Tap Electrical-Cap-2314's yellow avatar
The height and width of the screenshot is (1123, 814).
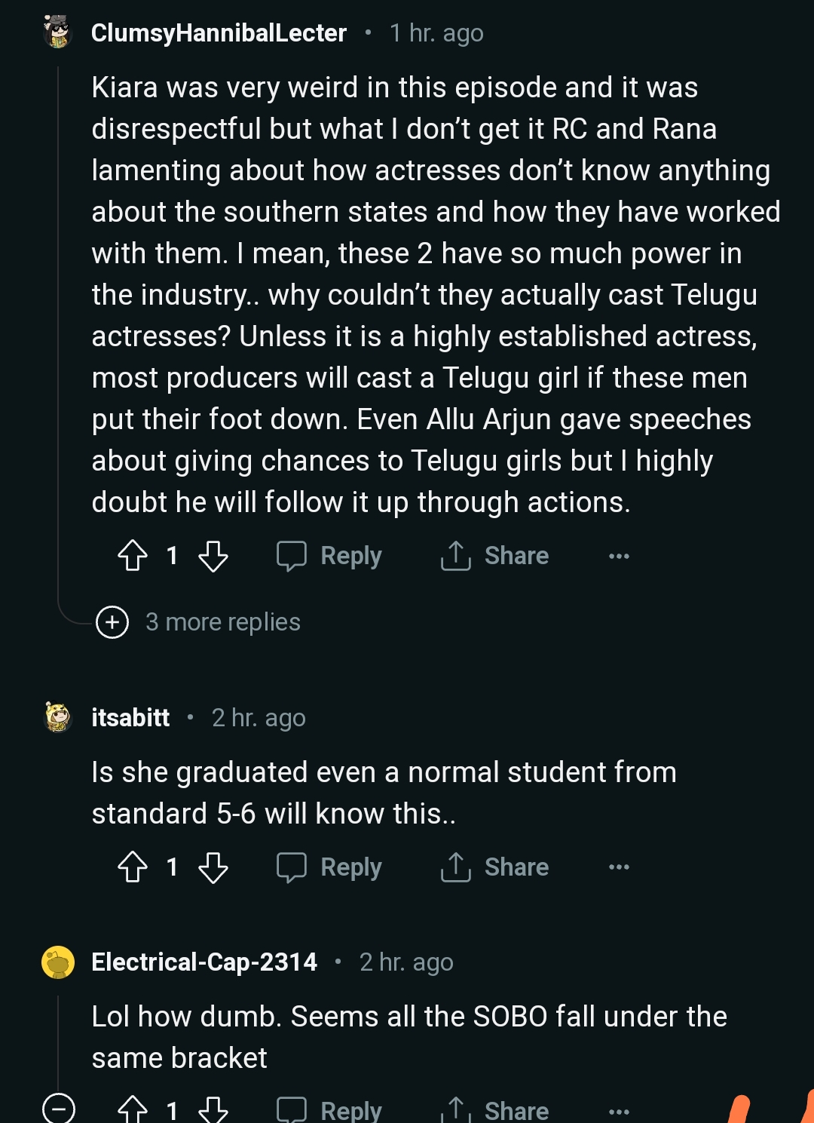tap(58, 962)
